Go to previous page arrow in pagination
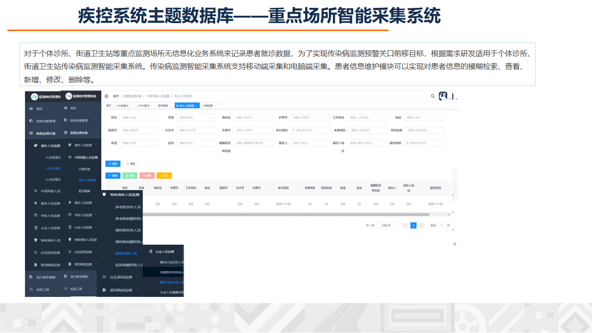This screenshot has height=333, width=592. click(405, 225)
